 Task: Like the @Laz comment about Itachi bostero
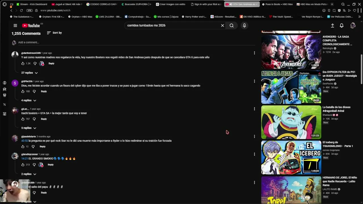click(23, 119)
